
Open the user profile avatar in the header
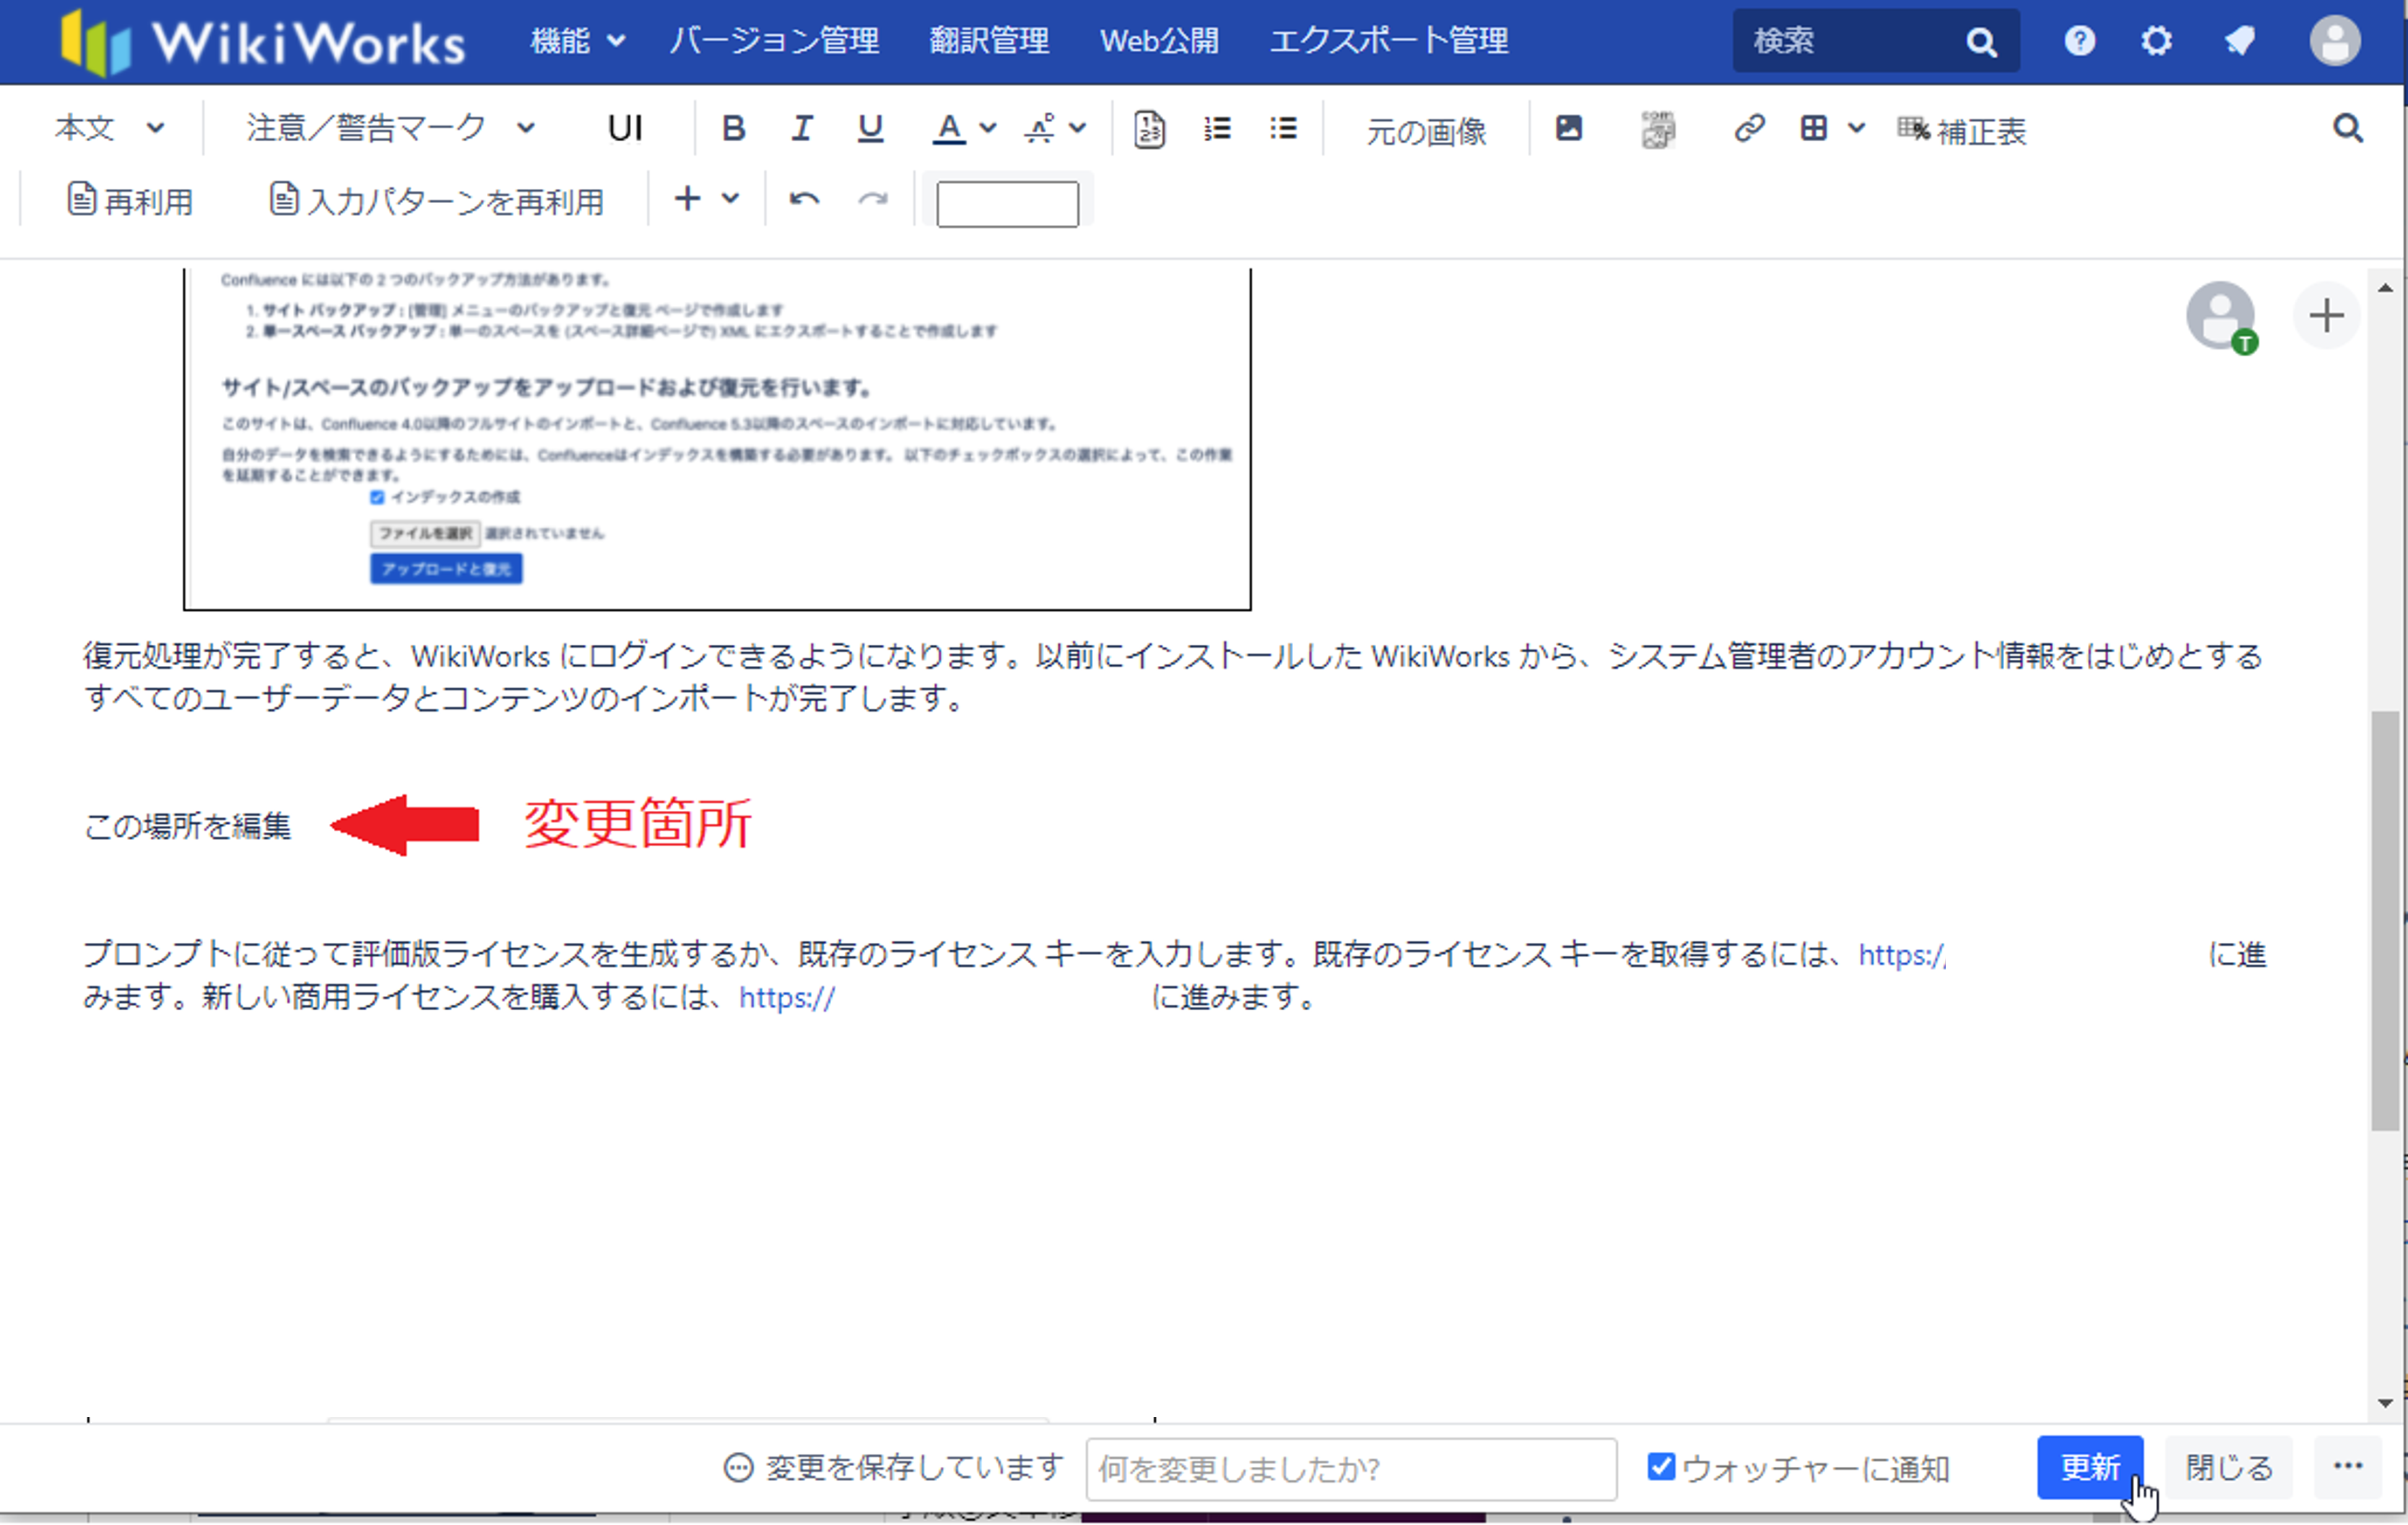(x=2335, y=41)
